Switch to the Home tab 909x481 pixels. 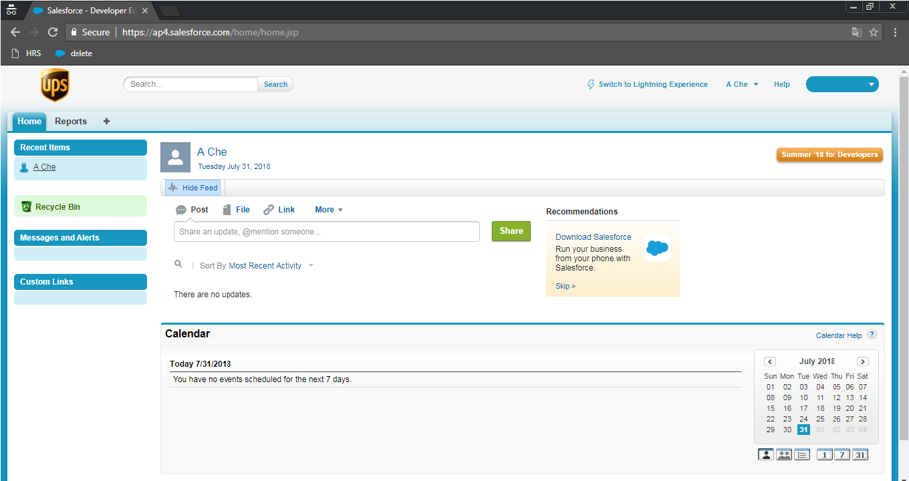pyautogui.click(x=29, y=122)
